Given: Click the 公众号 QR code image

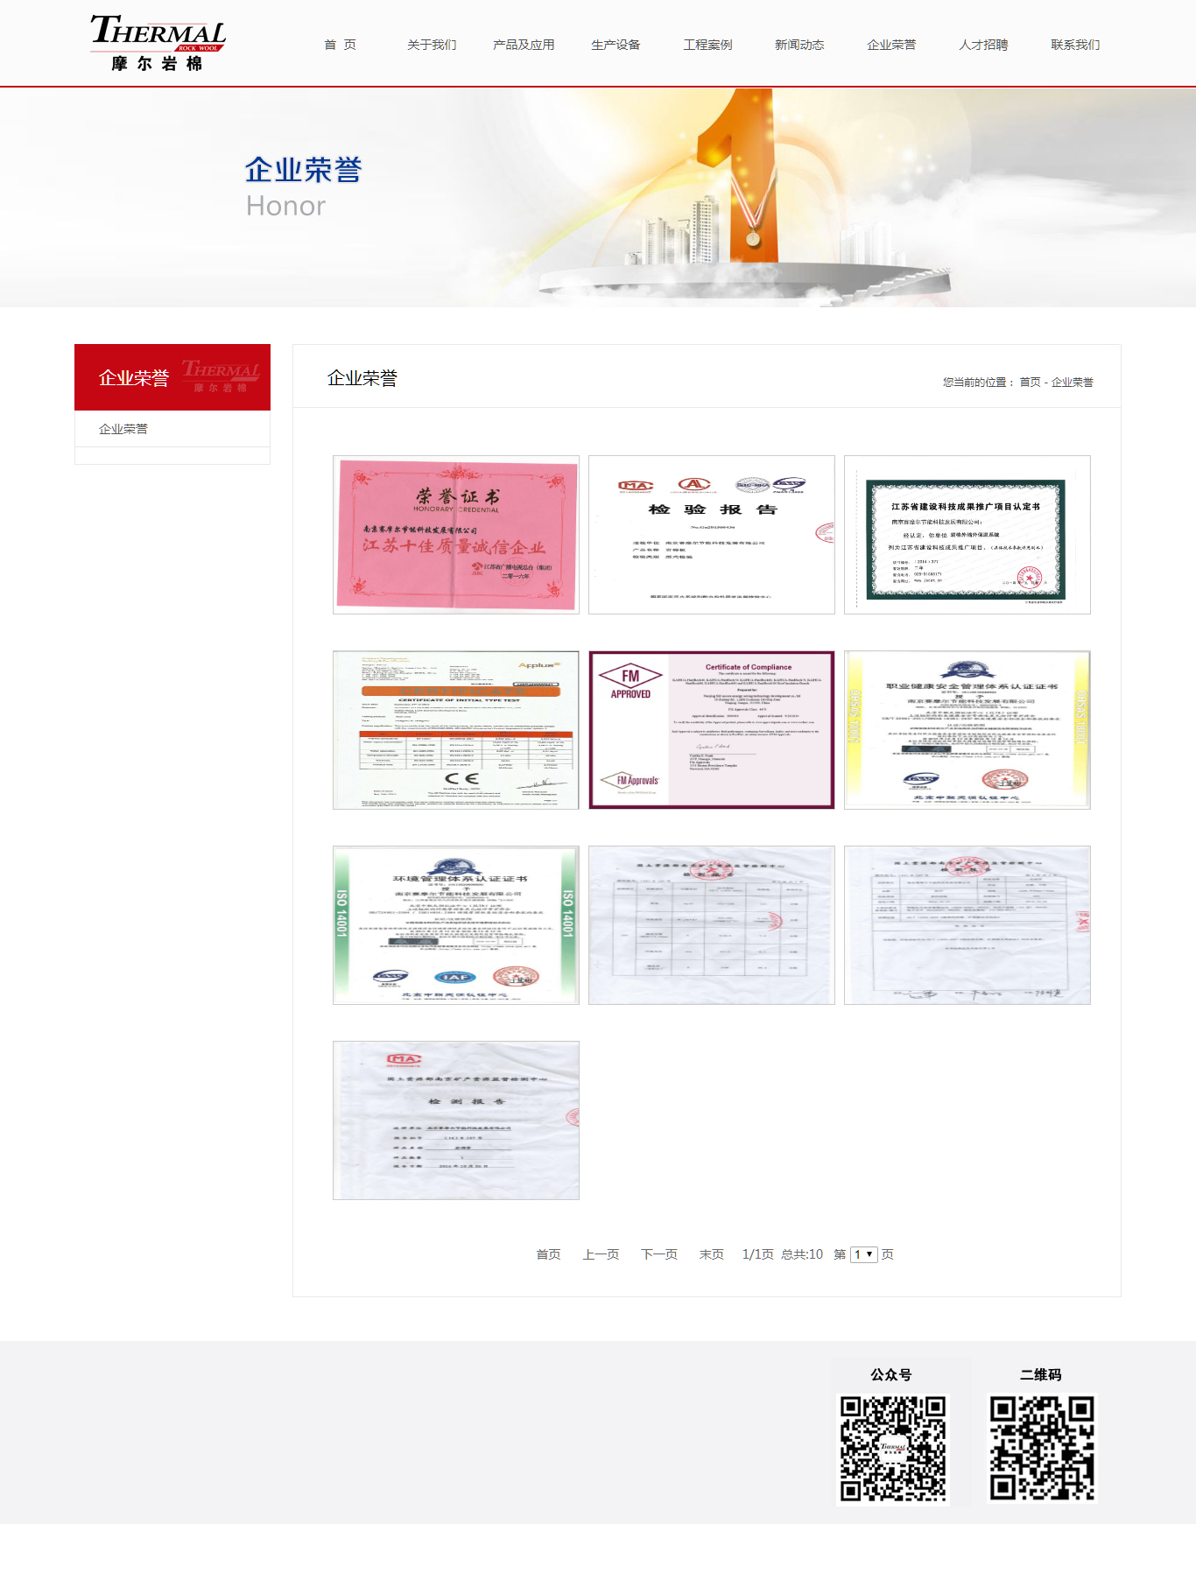Looking at the screenshot, I should point(892,1448).
